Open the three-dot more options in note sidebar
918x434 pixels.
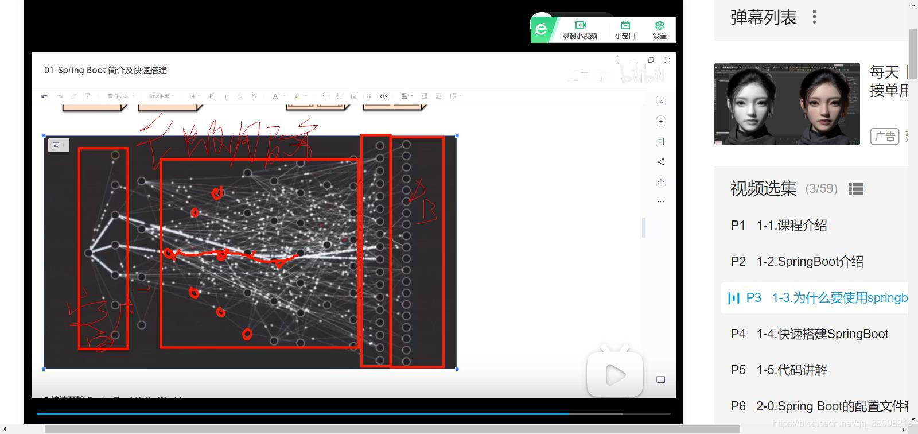point(661,202)
